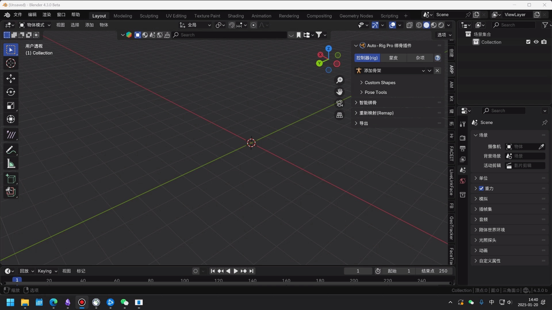Click the pan view hand icon
552x310 pixels.
[340, 92]
